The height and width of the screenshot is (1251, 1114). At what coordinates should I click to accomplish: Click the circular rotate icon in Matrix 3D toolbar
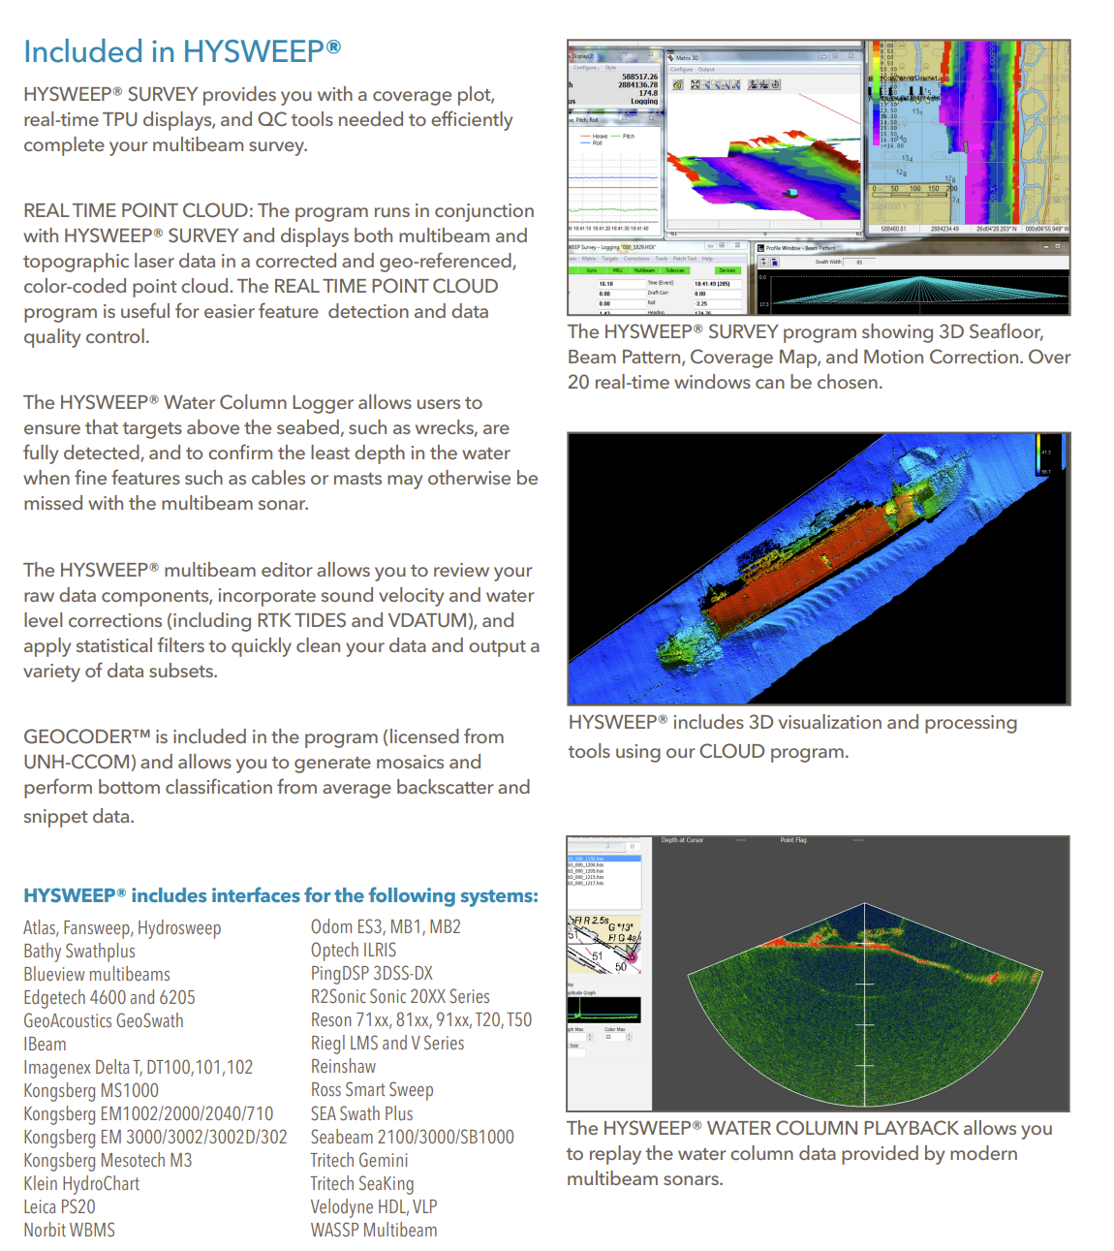tap(775, 84)
